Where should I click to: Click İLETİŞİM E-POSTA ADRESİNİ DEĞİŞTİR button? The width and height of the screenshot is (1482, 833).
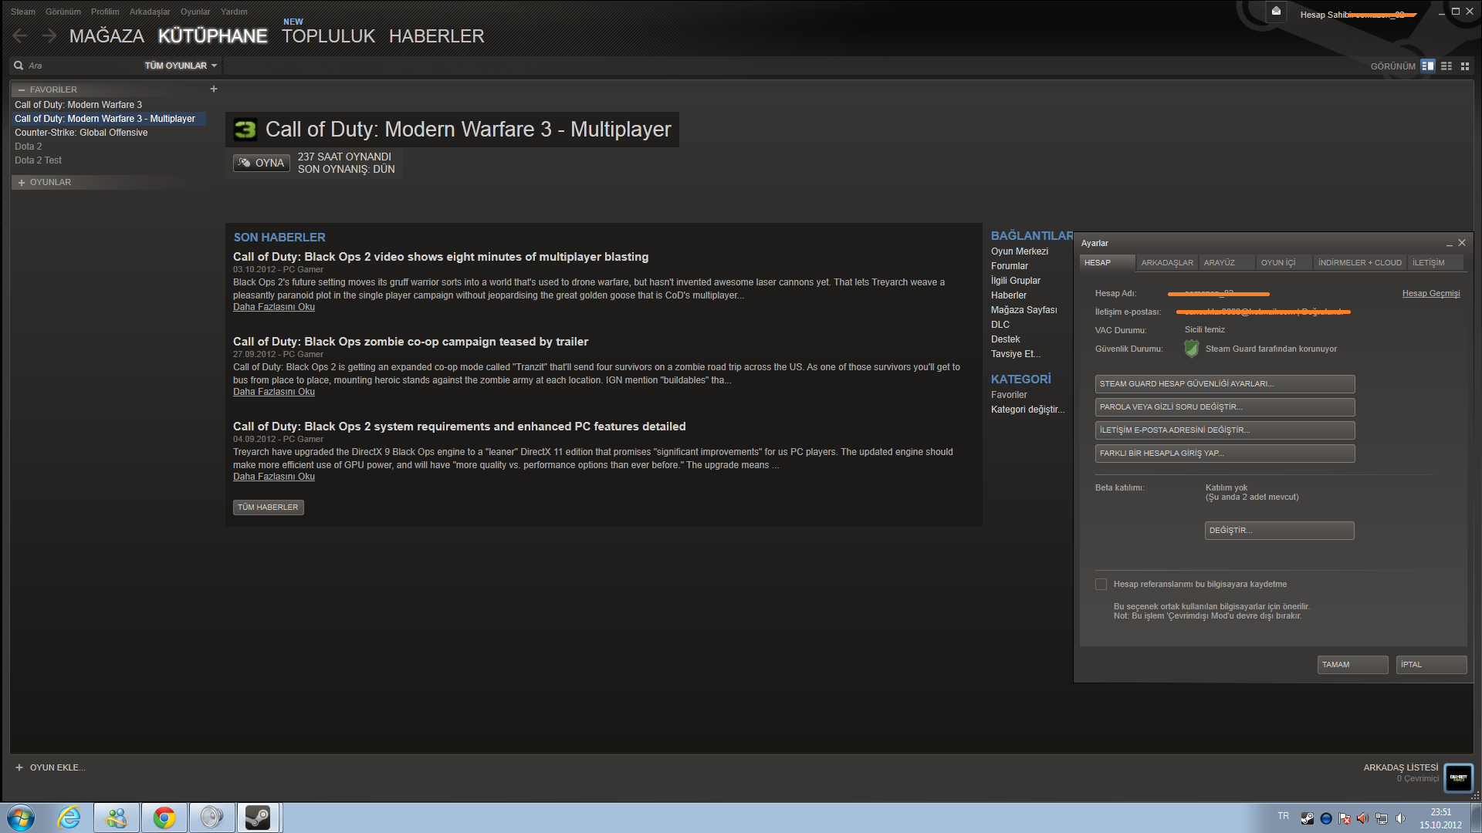tap(1225, 430)
